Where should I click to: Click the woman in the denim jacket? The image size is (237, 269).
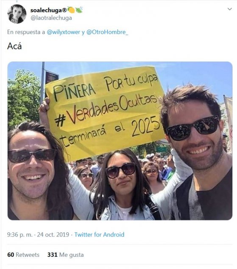coord(121,185)
